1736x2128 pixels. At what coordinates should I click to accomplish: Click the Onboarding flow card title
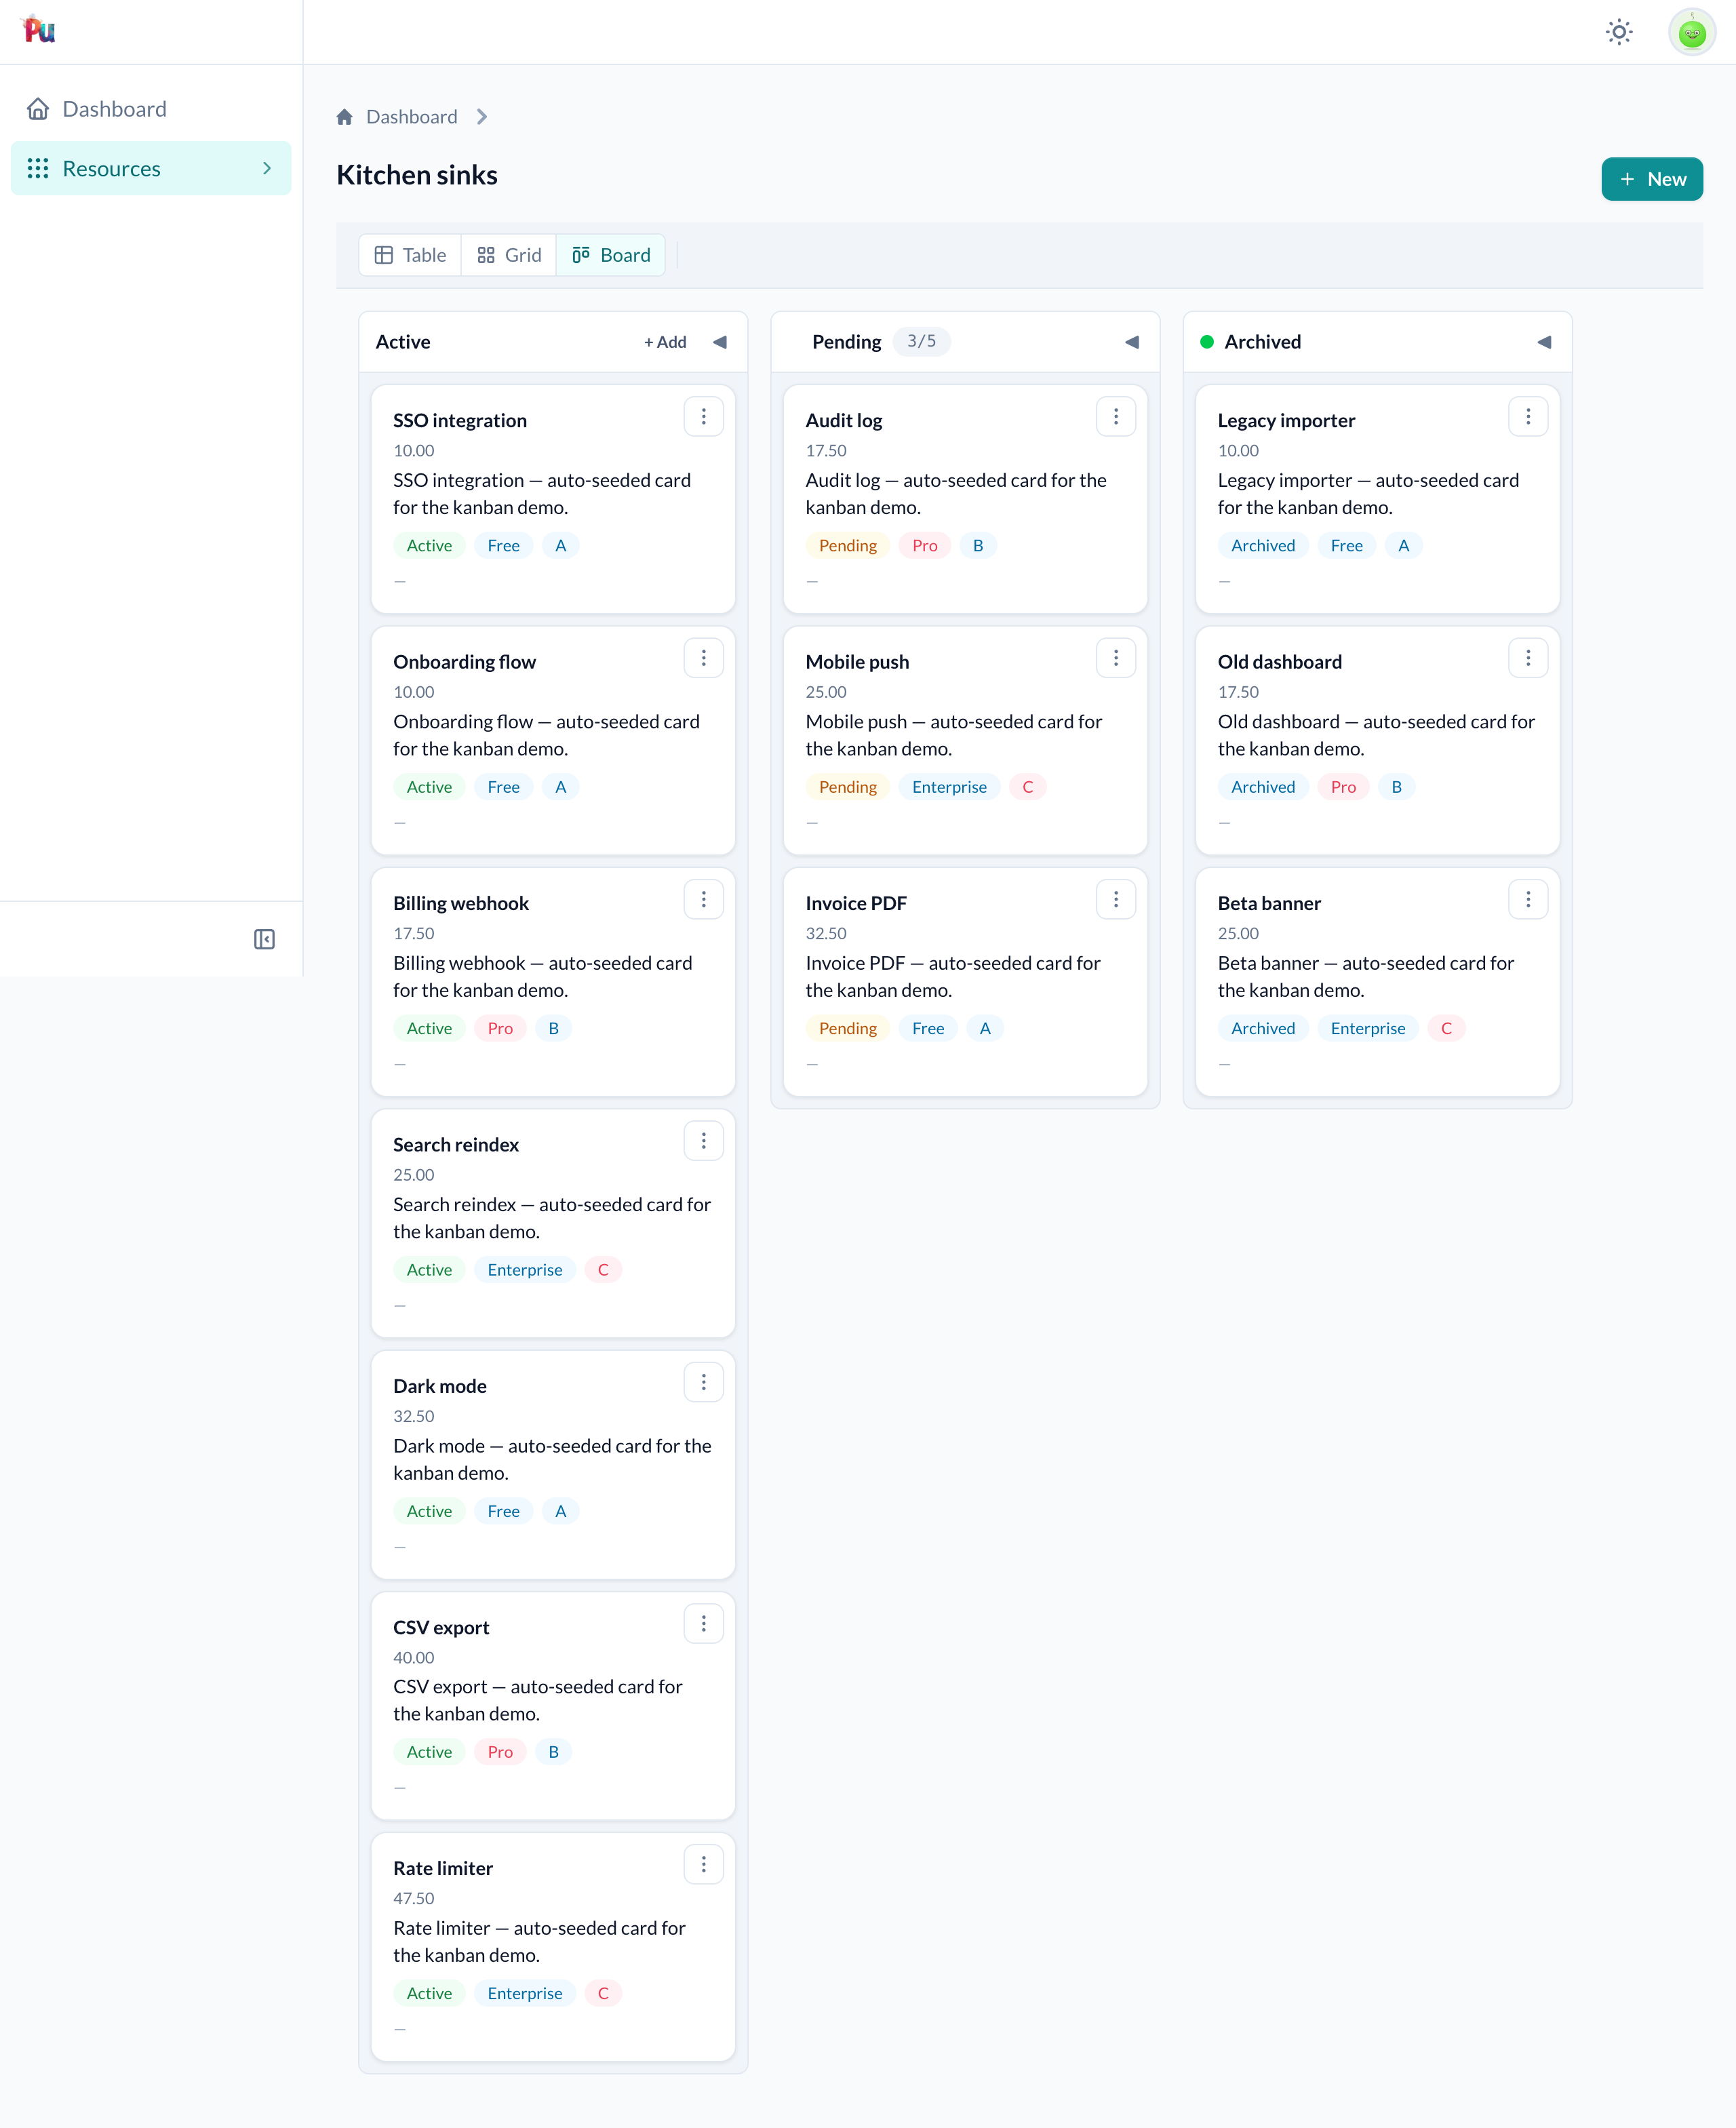tap(464, 662)
